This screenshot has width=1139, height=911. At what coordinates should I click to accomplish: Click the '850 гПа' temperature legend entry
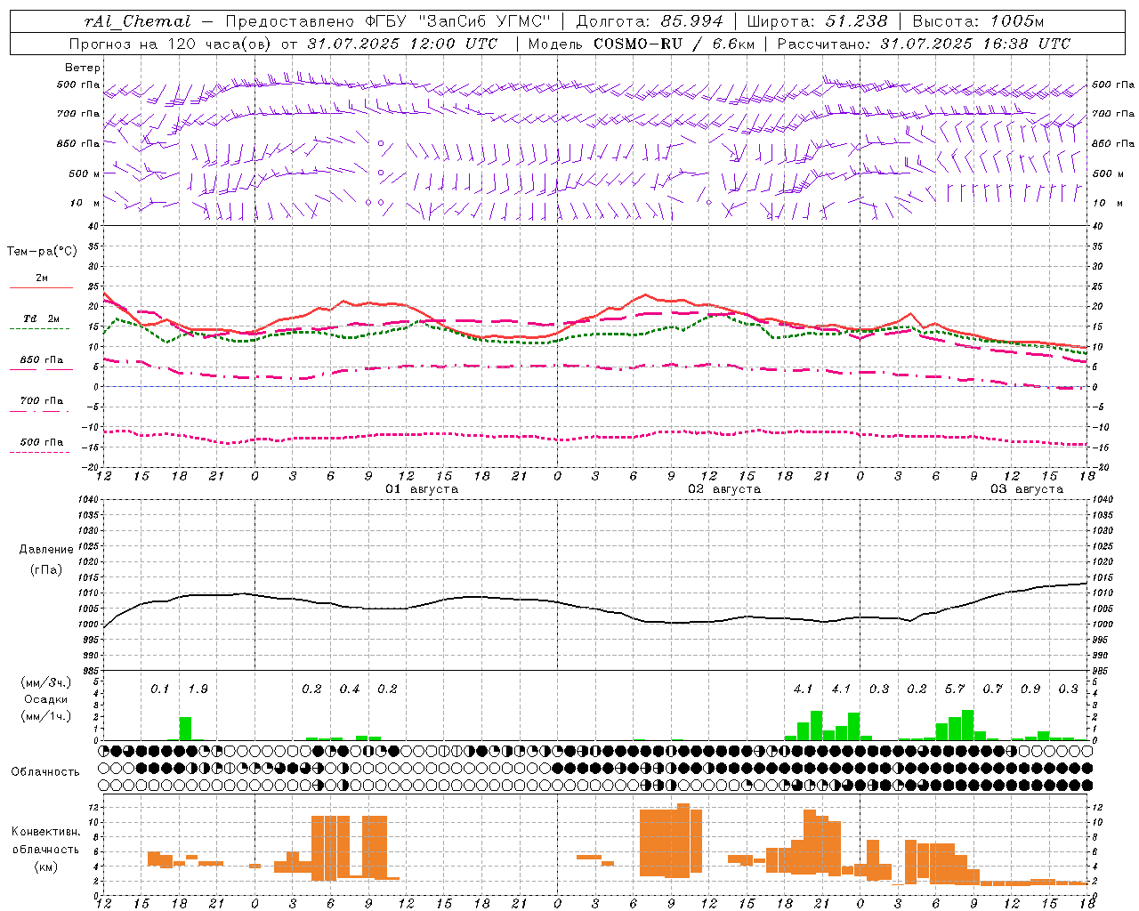click(x=41, y=360)
